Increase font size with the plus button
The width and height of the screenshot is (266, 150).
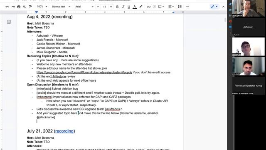111,7
